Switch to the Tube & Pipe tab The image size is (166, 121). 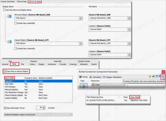click(22, 1)
